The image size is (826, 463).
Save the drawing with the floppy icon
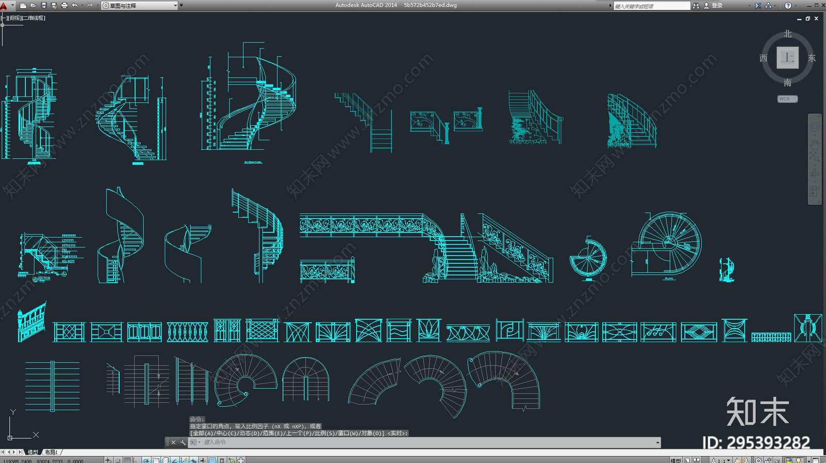point(43,6)
